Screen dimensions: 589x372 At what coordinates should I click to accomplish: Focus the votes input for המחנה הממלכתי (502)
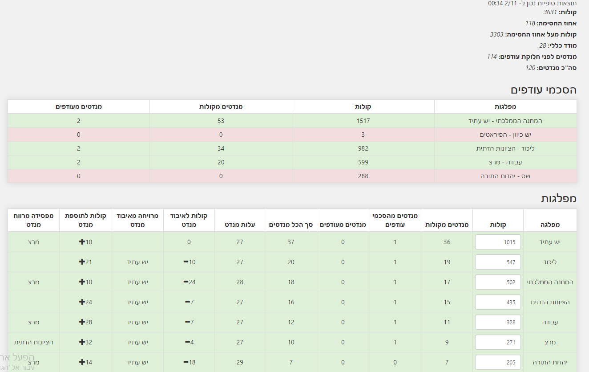point(498,282)
